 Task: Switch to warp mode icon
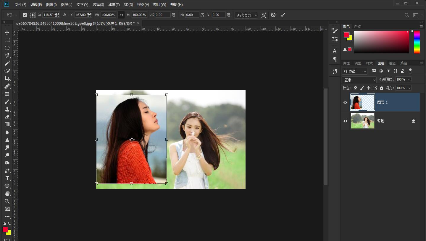click(x=264, y=15)
